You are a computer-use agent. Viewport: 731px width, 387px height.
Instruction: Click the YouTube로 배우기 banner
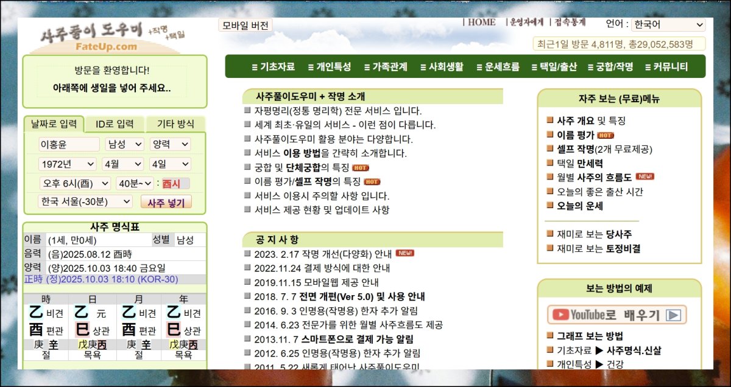pyautogui.click(x=617, y=315)
